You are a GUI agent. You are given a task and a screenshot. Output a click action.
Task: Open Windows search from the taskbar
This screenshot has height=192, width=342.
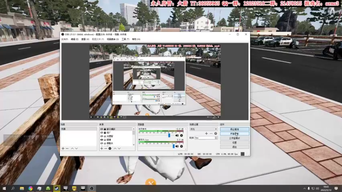(x=13, y=188)
